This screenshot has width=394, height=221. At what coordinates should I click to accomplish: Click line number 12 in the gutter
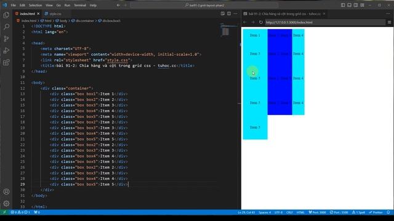coord(23,88)
